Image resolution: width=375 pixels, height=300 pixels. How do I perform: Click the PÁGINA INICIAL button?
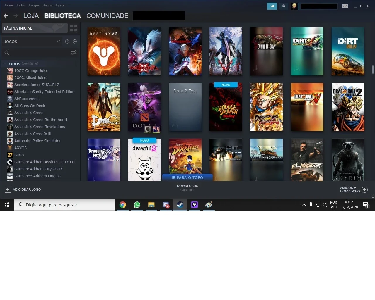[35, 28]
